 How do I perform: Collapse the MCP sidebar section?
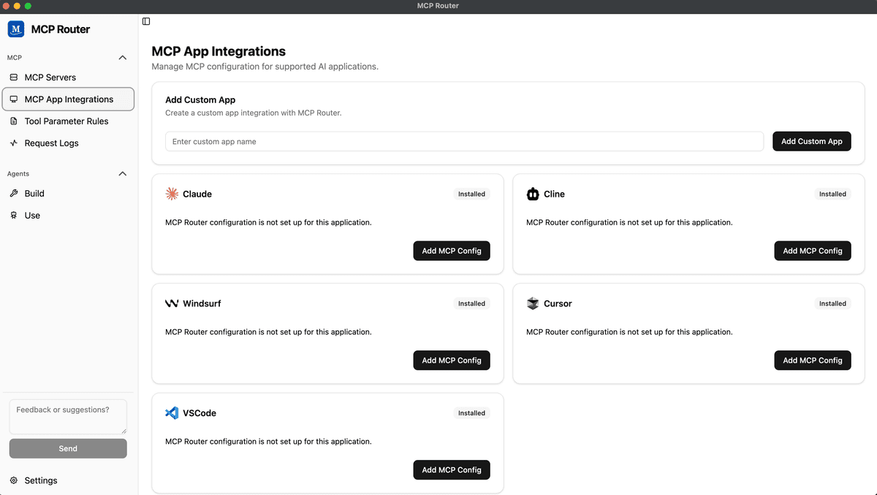tap(123, 58)
